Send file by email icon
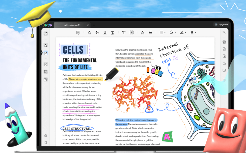The width and height of the screenshot is (246, 153). [x=224, y=70]
